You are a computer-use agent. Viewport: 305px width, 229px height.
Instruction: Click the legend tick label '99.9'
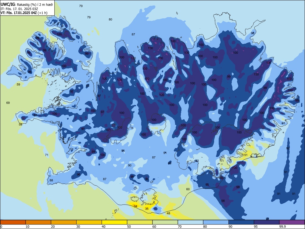click(x=282, y=227)
